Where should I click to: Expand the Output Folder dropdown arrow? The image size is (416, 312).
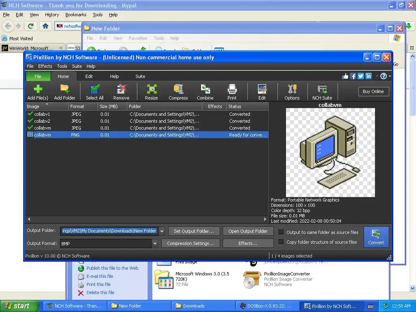(x=162, y=231)
